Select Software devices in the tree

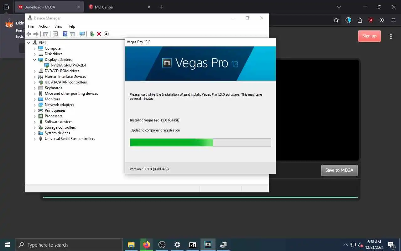[58, 122]
